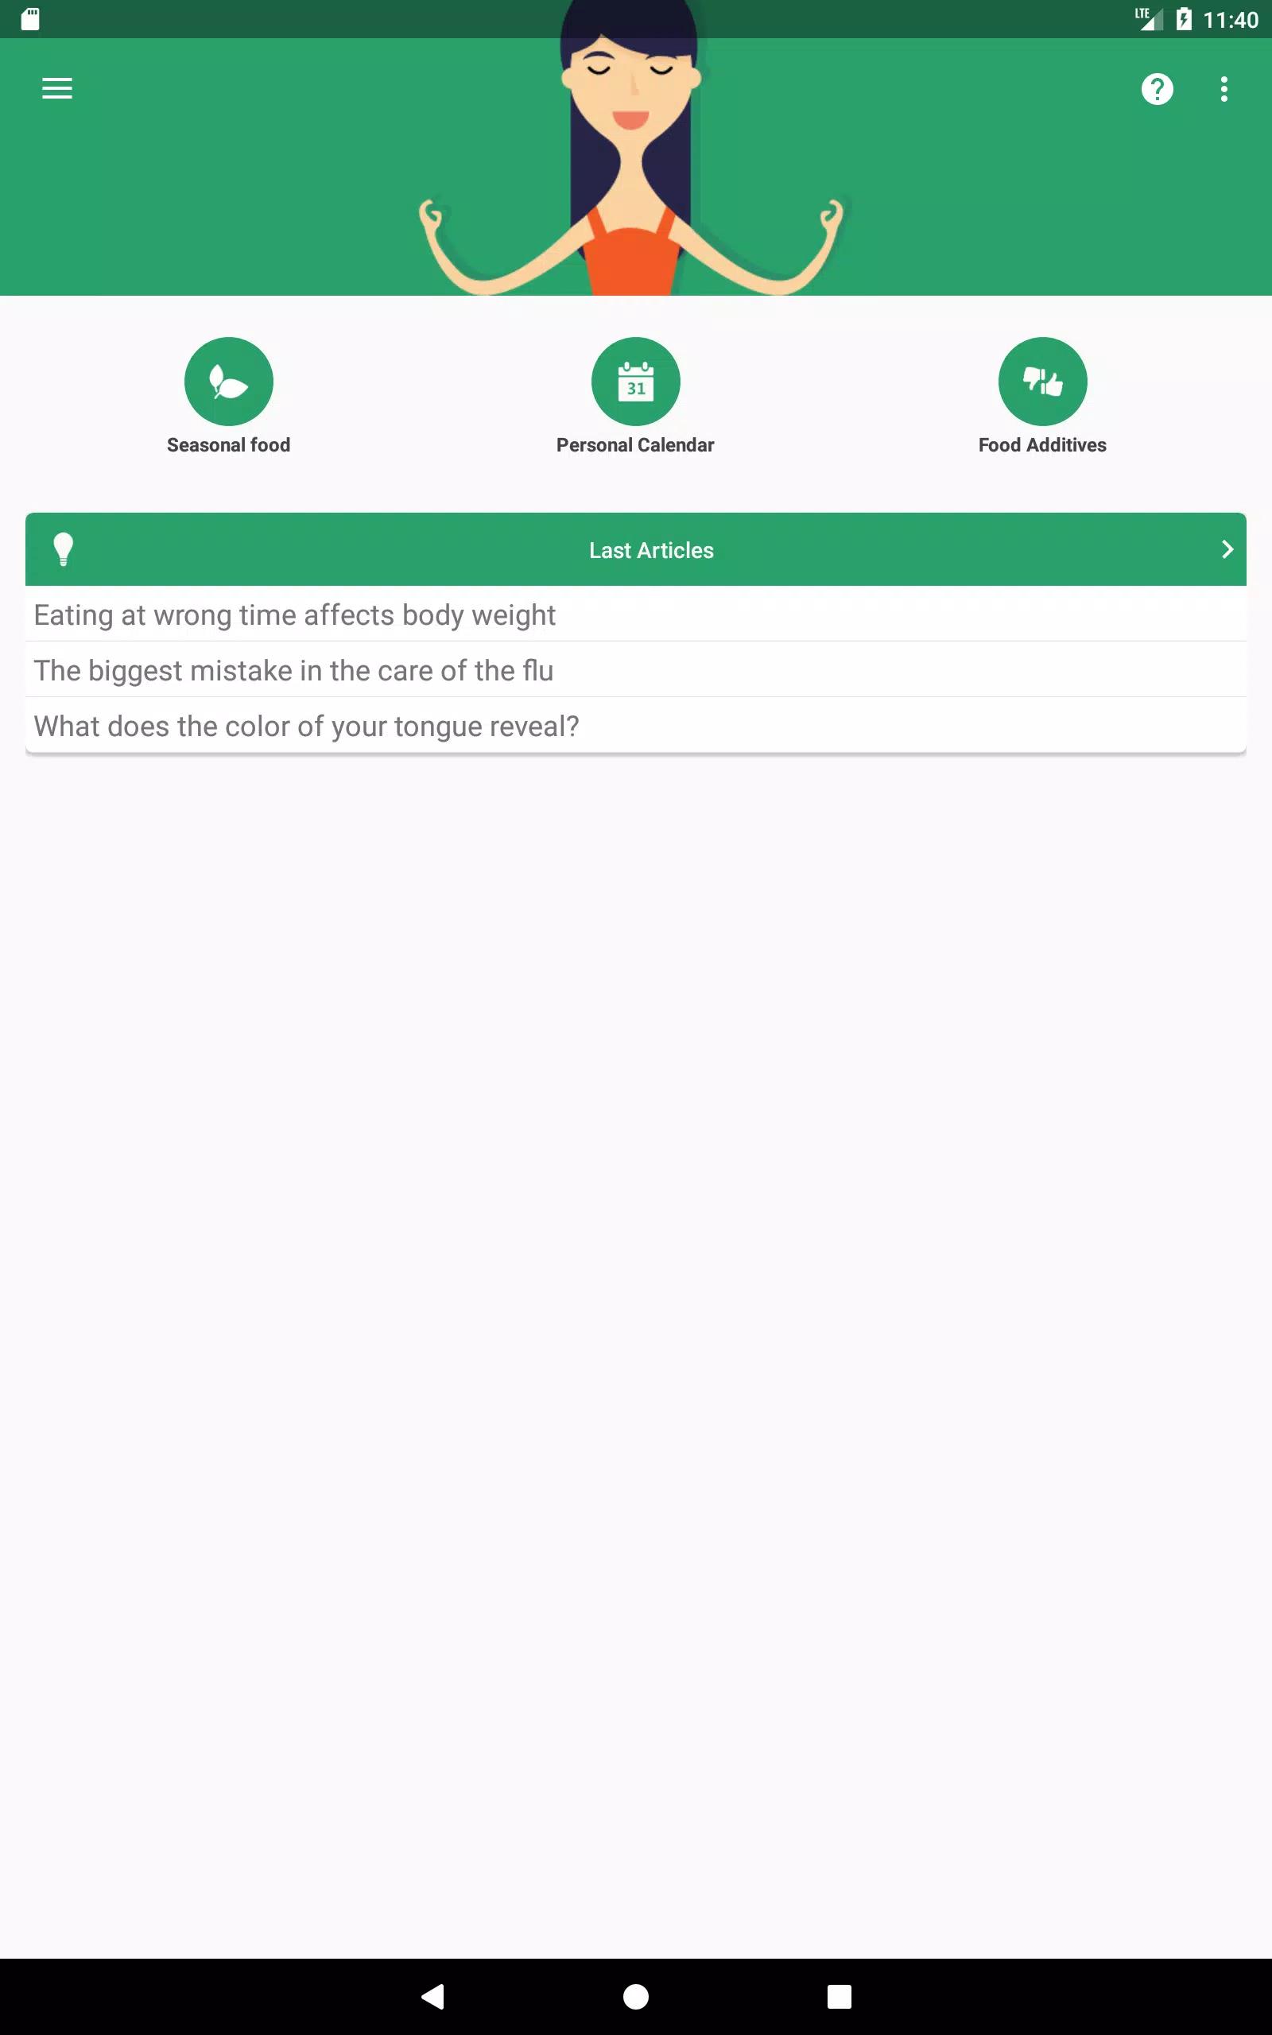Tap the help question mark icon
This screenshot has height=2035, width=1272.
(x=1157, y=88)
